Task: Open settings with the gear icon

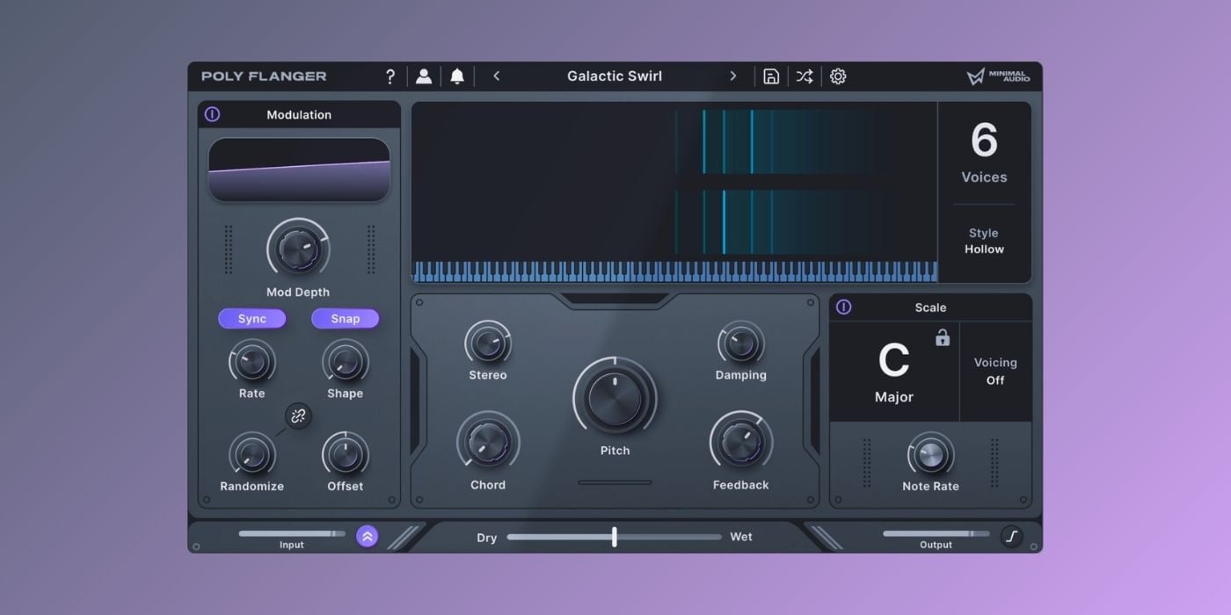Action: (837, 76)
